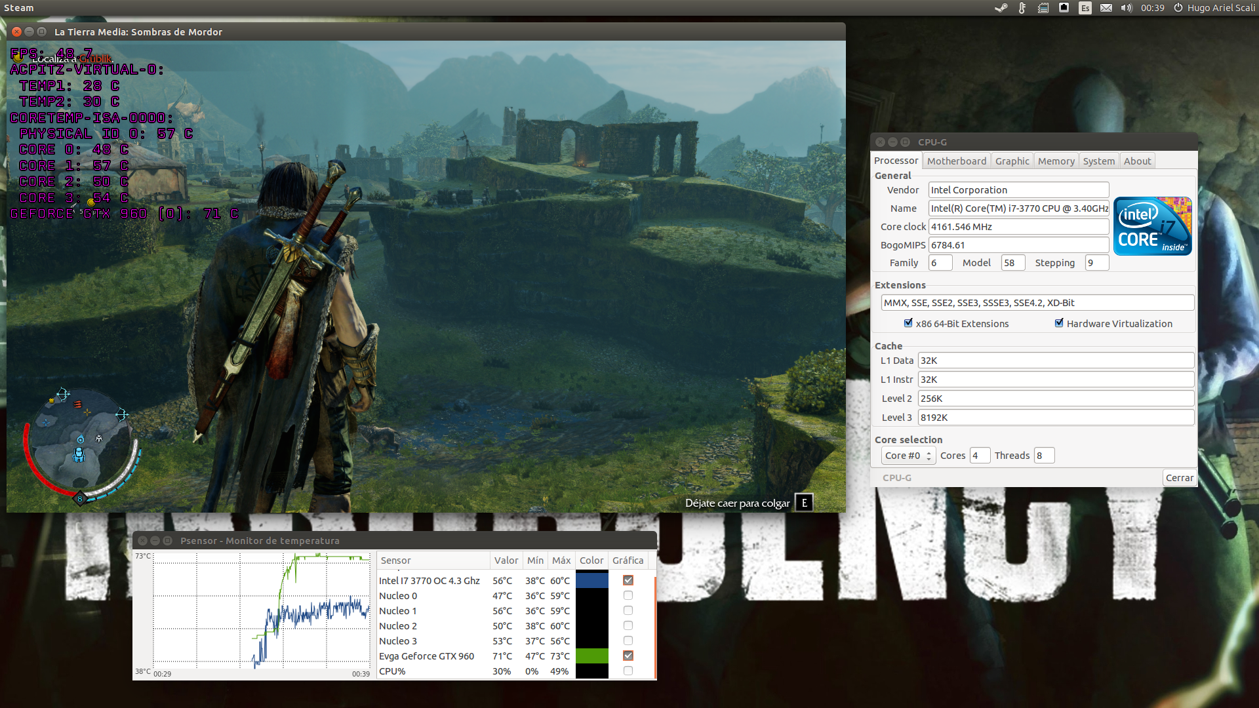Click the BogoMIPS field 6784.61
Viewport: 1259px width, 708px height.
pyautogui.click(x=1018, y=245)
